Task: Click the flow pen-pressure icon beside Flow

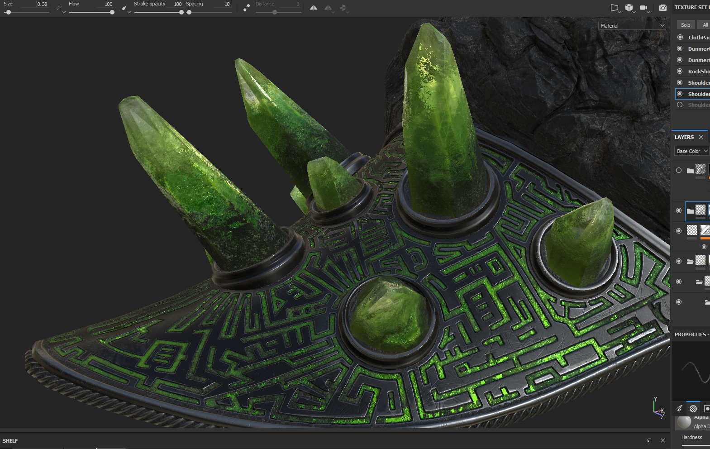Action: 124,8
